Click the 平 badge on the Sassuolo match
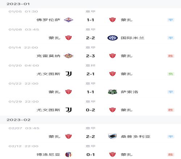This screenshot has height=159, width=181. click(171, 92)
